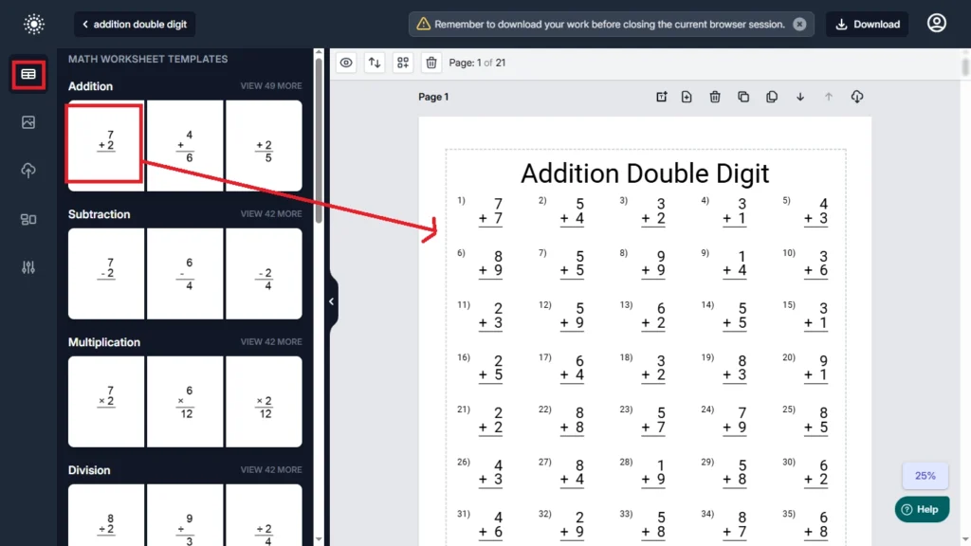The image size is (971, 546).
Task: Click the copy page icon
Action: [x=743, y=97]
